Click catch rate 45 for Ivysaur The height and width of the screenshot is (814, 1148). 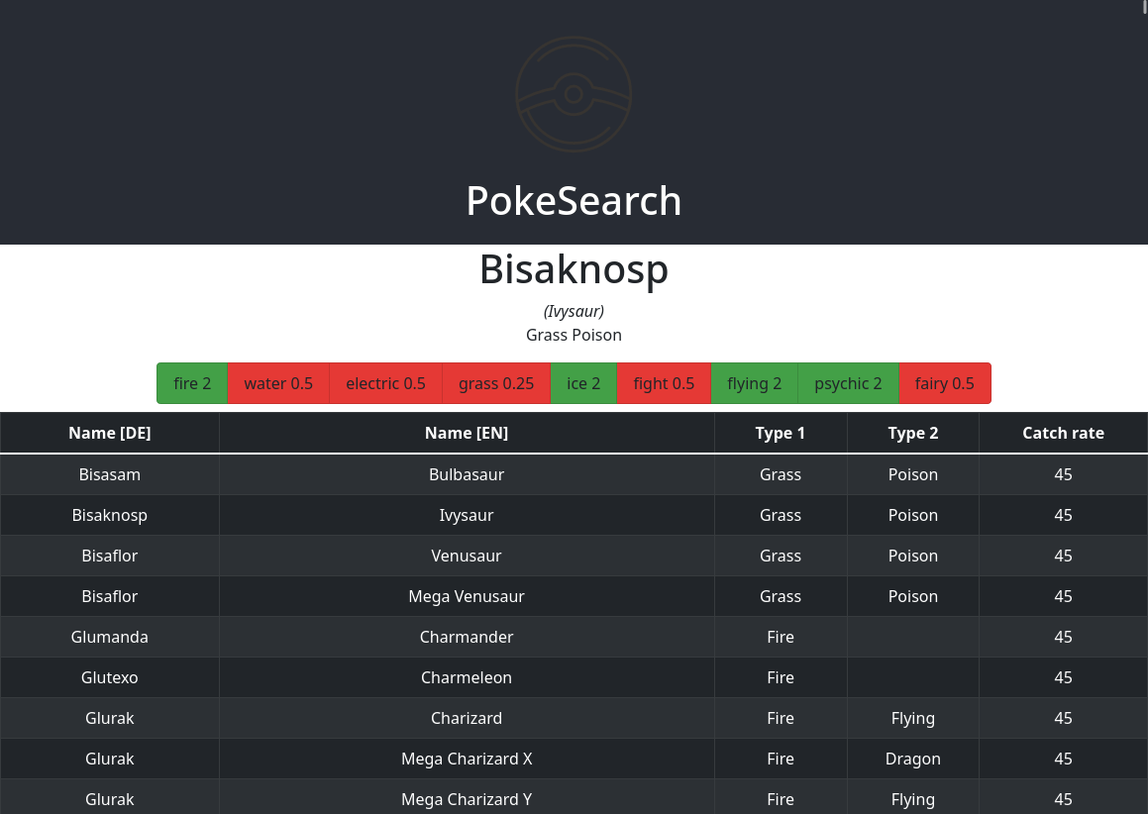tap(1063, 515)
